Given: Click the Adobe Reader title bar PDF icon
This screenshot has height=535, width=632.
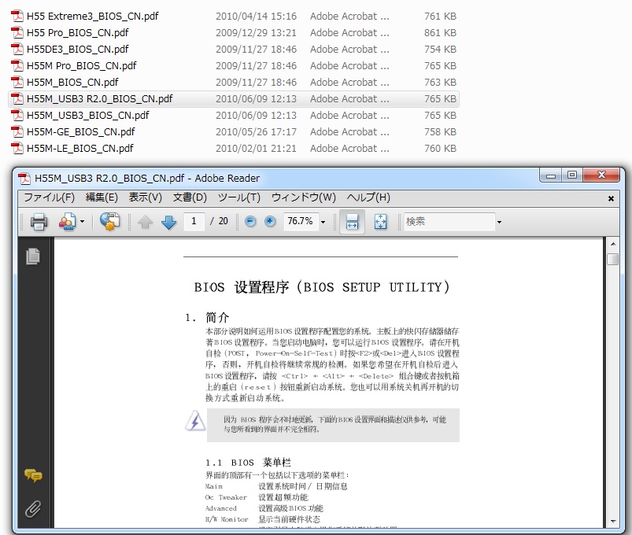Looking at the screenshot, I should 24,178.
